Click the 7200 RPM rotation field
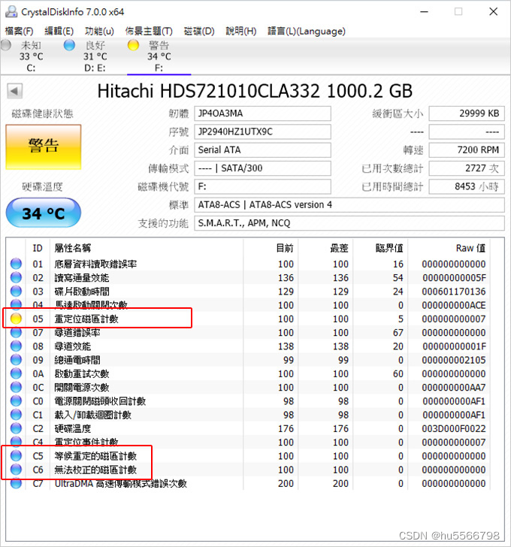 (x=467, y=150)
